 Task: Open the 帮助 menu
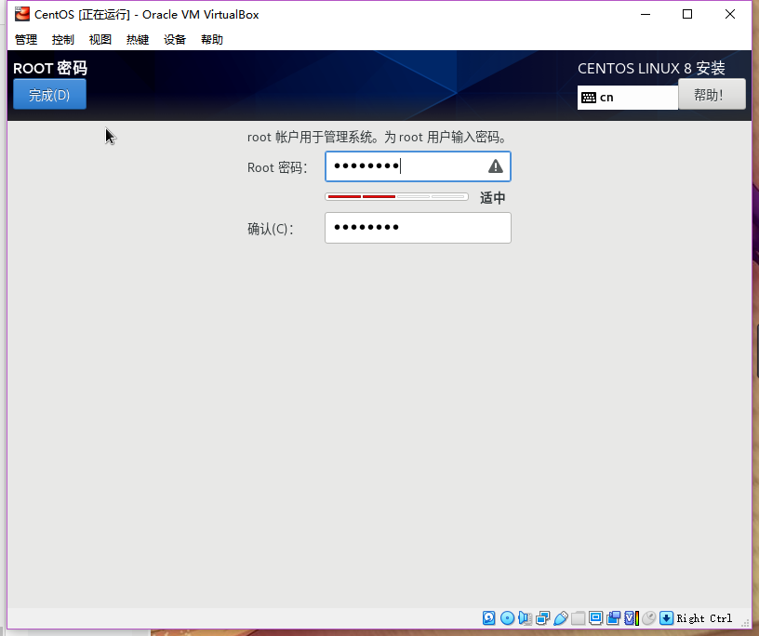pos(212,40)
